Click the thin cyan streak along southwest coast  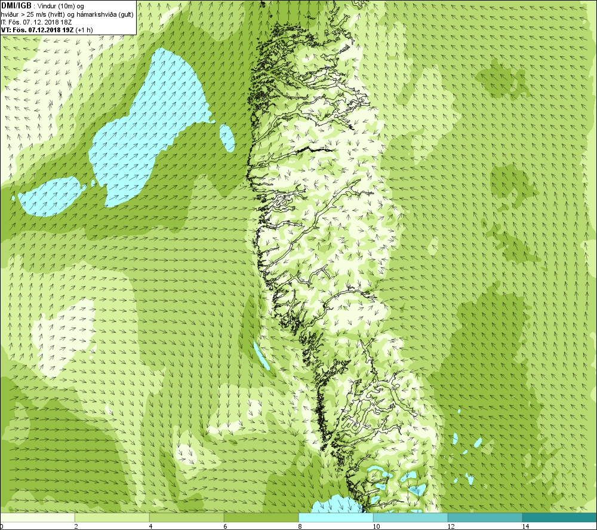261,355
